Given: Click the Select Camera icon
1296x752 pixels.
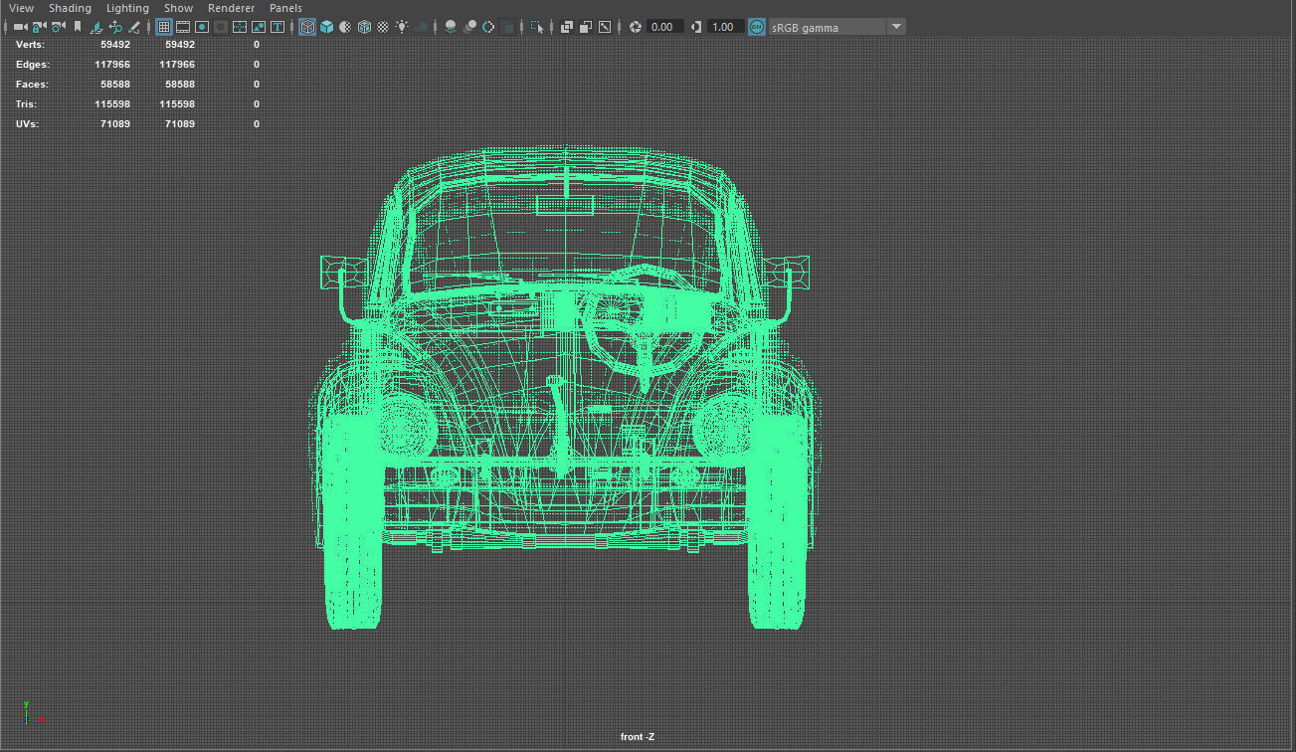Looking at the screenshot, I should click(x=20, y=27).
